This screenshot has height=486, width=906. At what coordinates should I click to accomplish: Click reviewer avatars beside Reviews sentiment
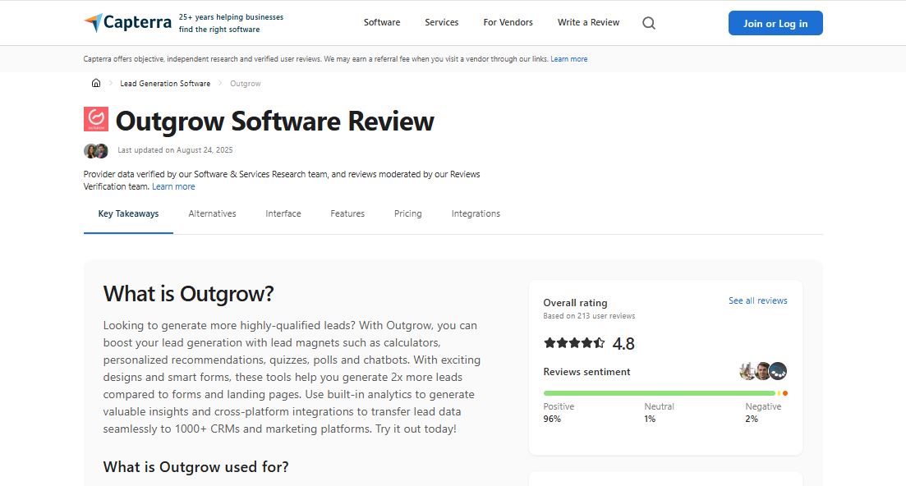point(763,371)
